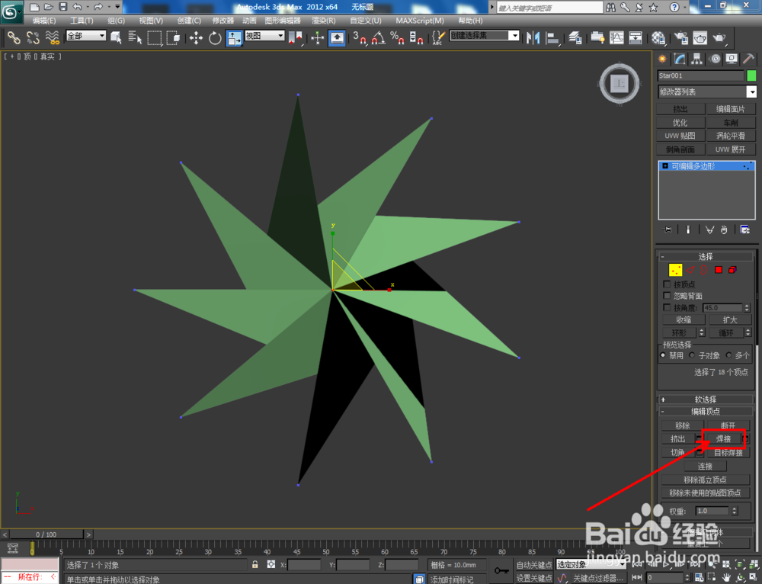The image size is (762, 584).
Task: Open 全部 selection filter dropdown
Action: (x=86, y=36)
